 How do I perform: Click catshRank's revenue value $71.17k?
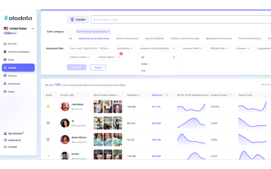coord(157,107)
